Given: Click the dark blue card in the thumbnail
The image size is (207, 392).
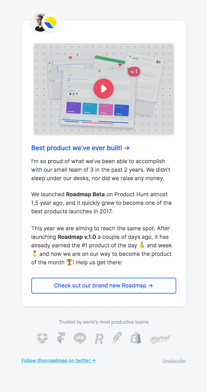Looking at the screenshot, I should (x=121, y=110).
